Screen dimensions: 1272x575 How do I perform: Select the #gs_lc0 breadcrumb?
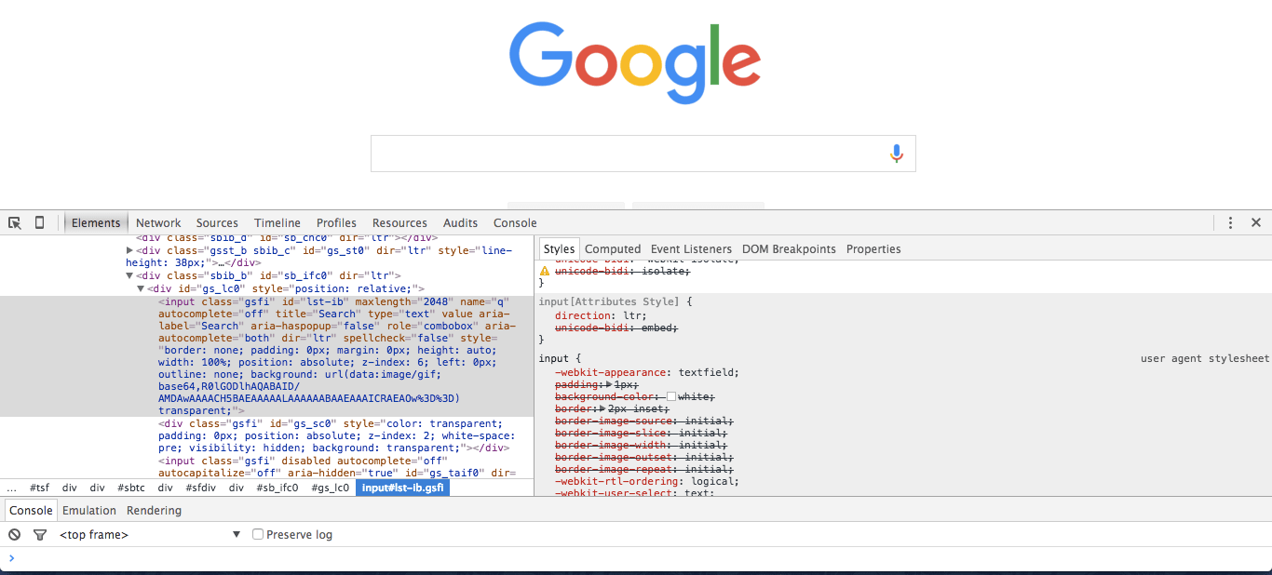coord(330,488)
